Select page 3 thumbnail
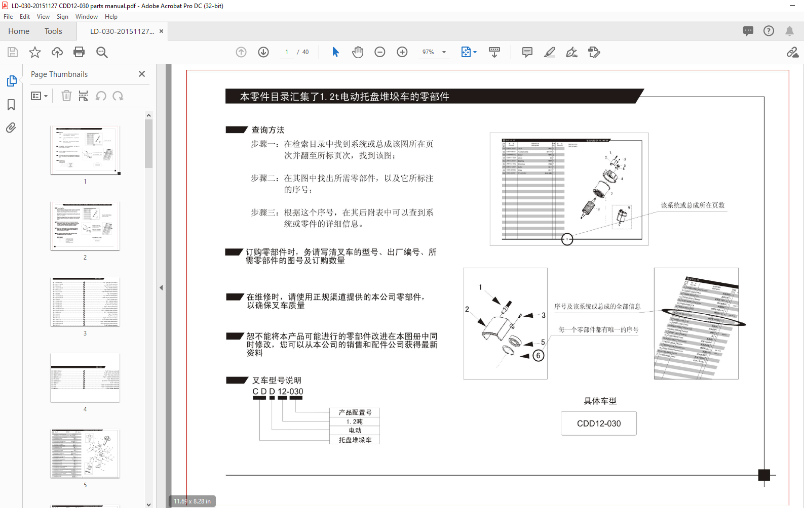This screenshot has height=508, width=804. tap(85, 302)
